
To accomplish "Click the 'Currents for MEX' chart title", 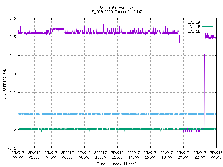I will 116,7.
